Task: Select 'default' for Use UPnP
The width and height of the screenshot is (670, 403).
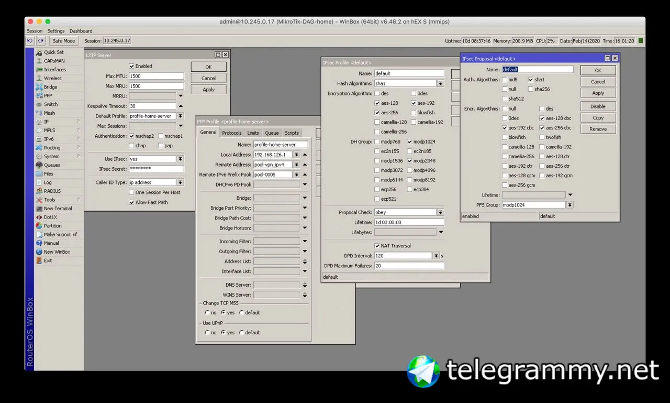Action: (241, 332)
